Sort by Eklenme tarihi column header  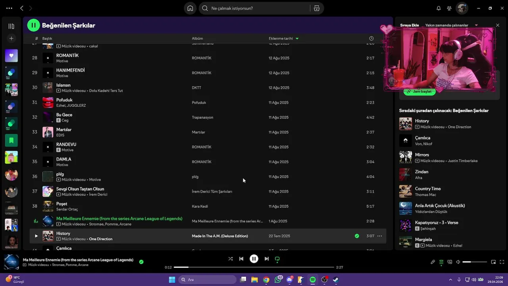point(281,39)
